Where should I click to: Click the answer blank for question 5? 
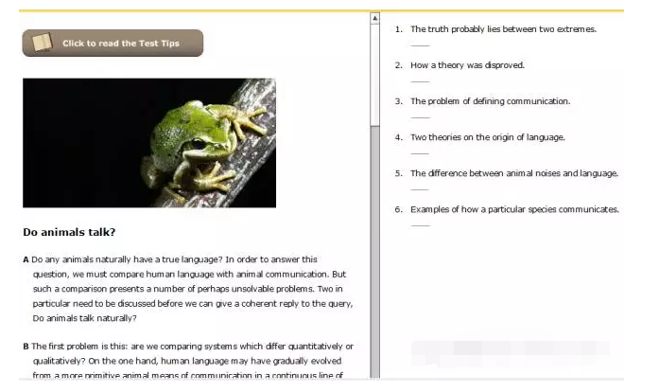coord(420,189)
